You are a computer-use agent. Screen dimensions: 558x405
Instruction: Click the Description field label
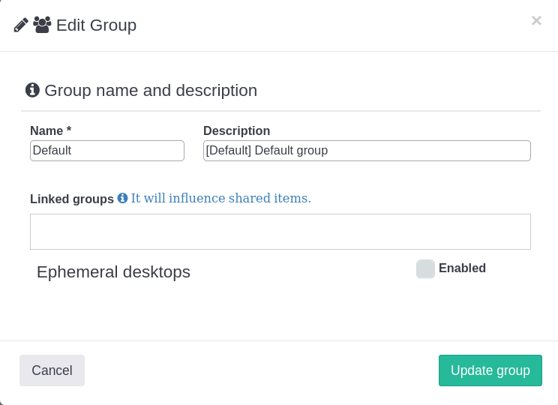(x=236, y=130)
